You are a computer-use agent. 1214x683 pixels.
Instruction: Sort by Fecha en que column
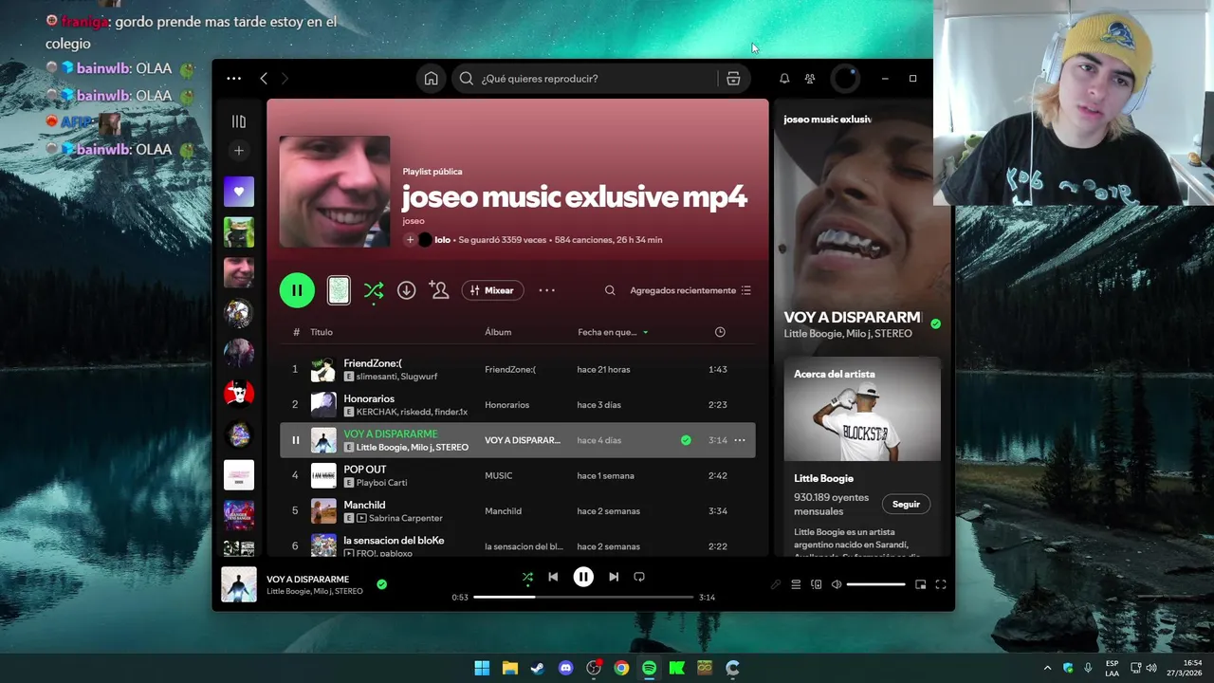(613, 332)
